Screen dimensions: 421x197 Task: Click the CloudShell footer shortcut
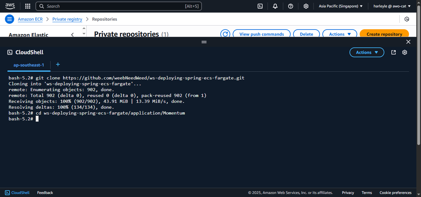[17, 193]
